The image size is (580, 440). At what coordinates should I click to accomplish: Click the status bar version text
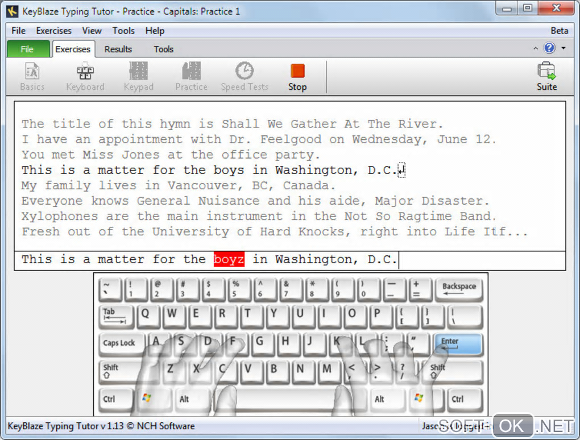click(x=101, y=426)
